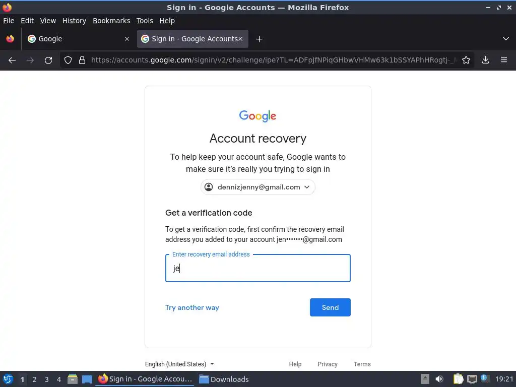Open the English (United States) language dropdown
This screenshot has width=516, height=387.
click(x=180, y=364)
